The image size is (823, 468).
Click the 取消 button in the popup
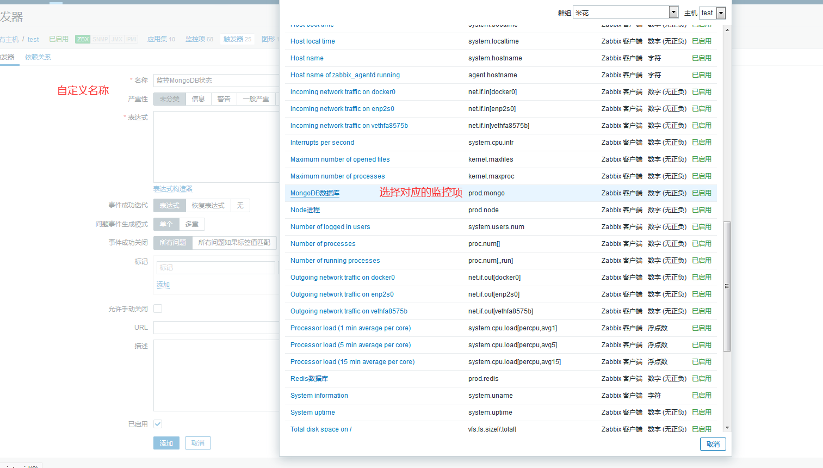coord(713,445)
